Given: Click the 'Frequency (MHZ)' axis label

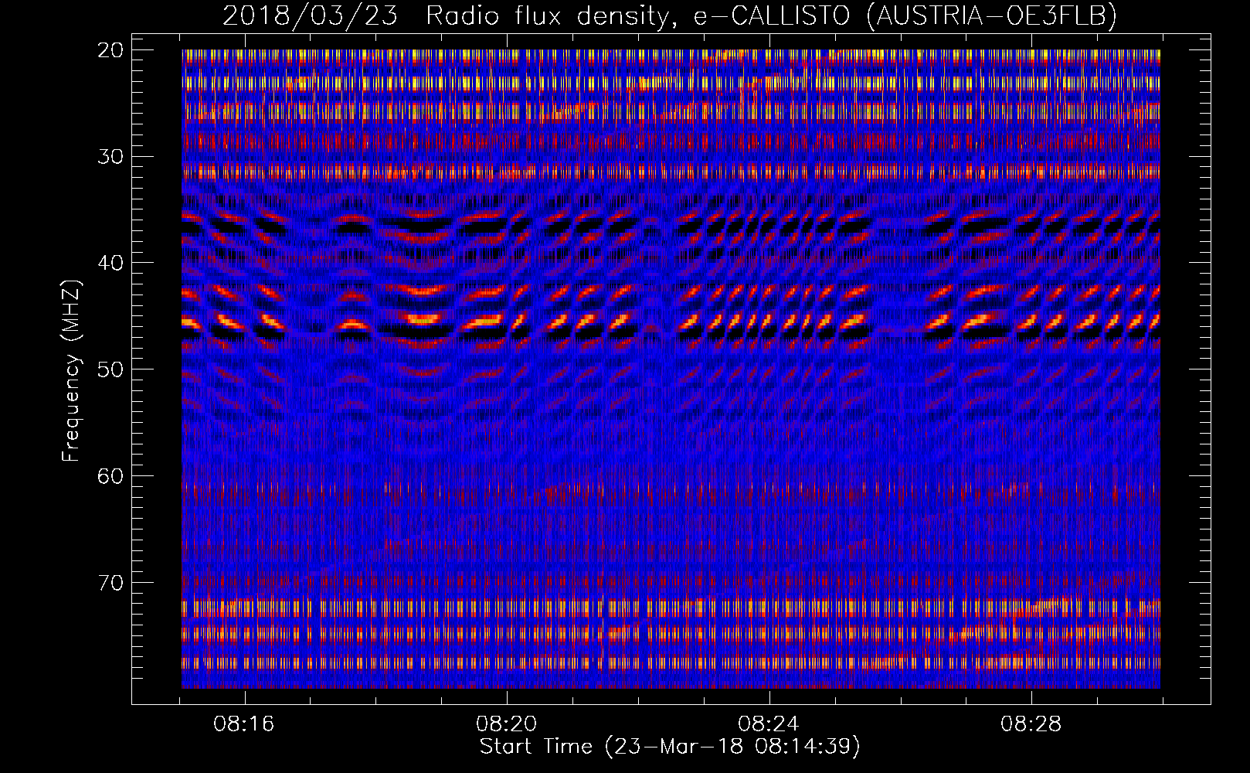Looking at the screenshot, I should [71, 370].
